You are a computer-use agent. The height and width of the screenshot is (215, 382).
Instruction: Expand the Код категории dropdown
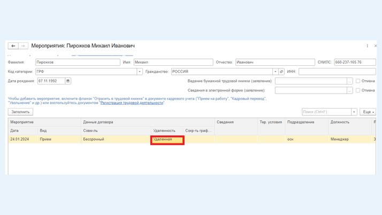pos(140,72)
